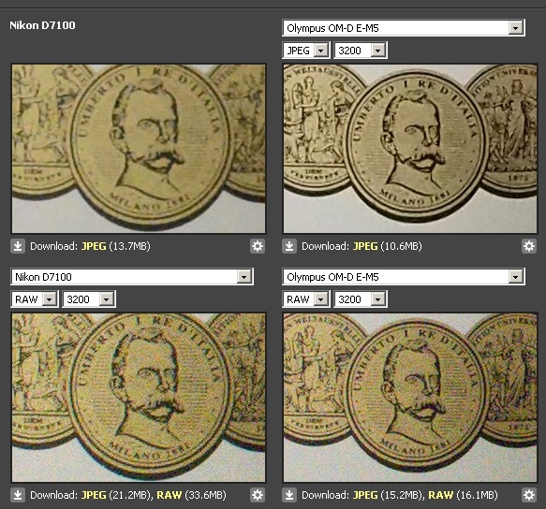
Task: Open settings gear under bottom-right Olympus RAW image
Action: coord(529,495)
